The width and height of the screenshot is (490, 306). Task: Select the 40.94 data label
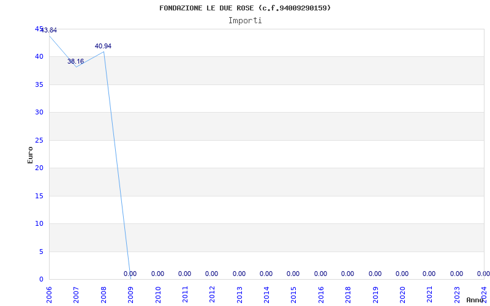[x=103, y=47]
